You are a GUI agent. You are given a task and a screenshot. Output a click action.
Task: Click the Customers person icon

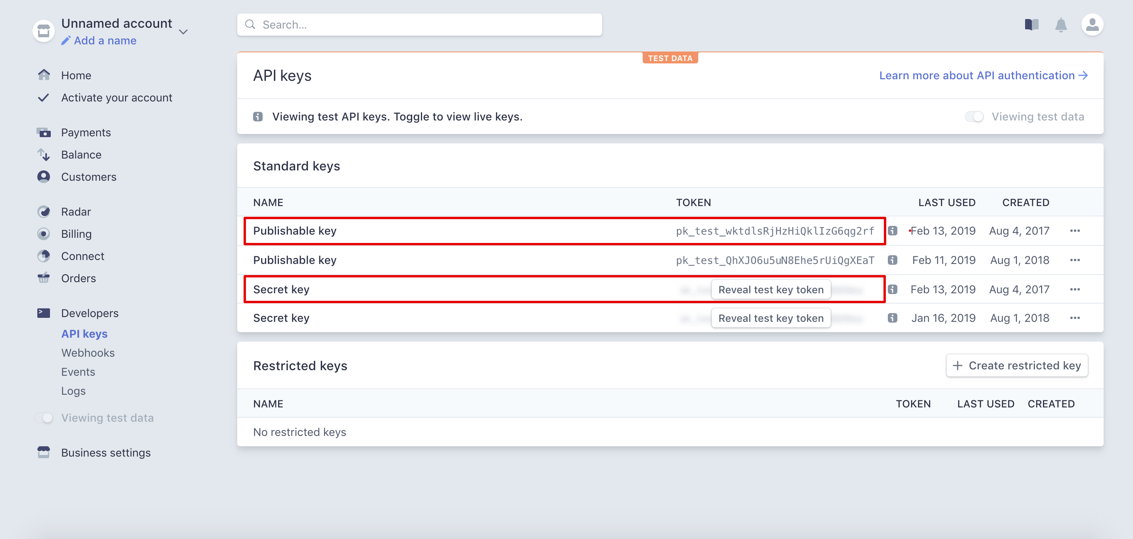pyautogui.click(x=44, y=177)
